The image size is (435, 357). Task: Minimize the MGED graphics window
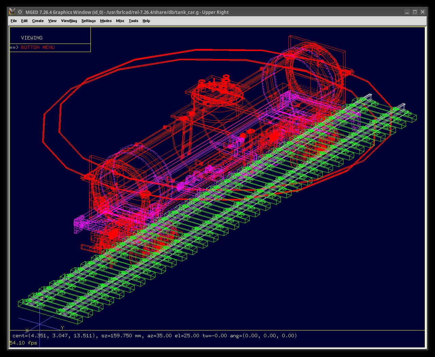(x=407, y=12)
